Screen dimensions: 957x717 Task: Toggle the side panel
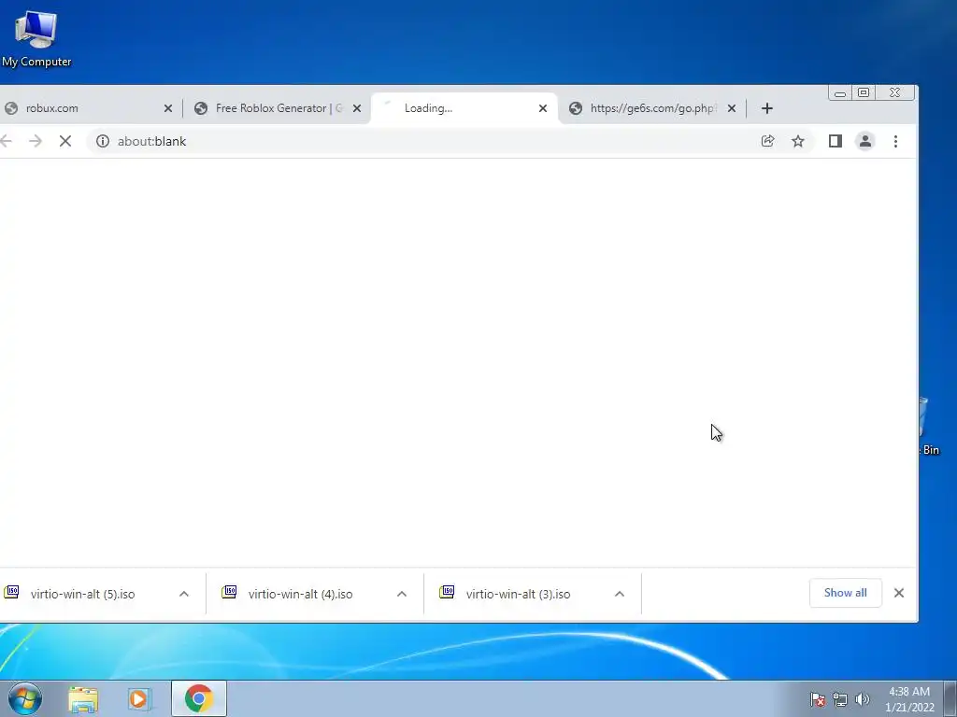click(835, 142)
